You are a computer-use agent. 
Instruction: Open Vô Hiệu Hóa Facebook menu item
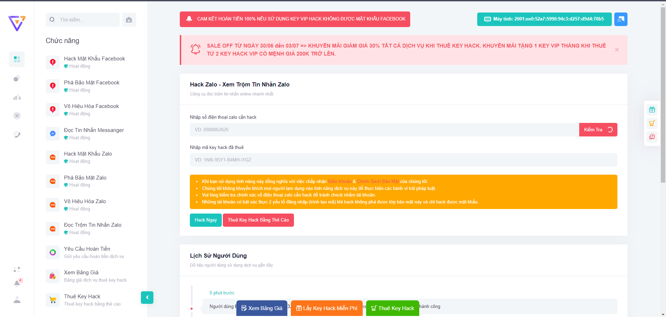point(91,106)
